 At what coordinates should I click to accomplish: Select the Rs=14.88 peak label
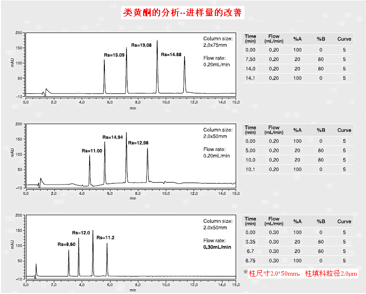(171, 55)
